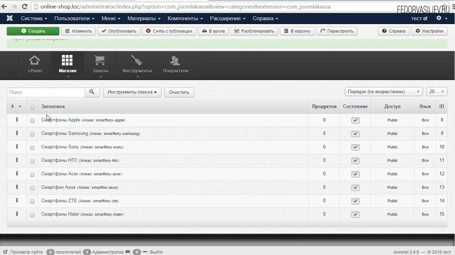The image size is (455, 255).
Task: Click into the Поиск search field
Action: (x=45, y=92)
